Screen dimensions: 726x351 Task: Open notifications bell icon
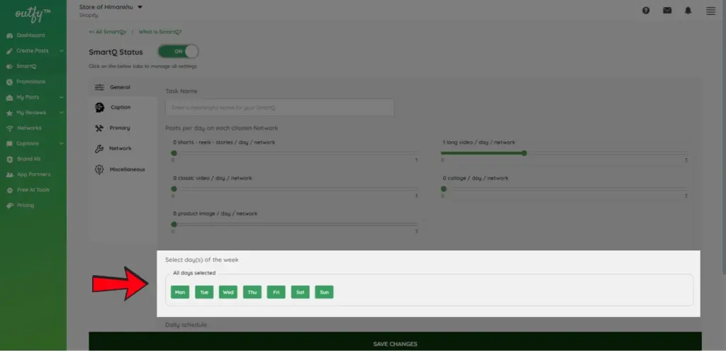pyautogui.click(x=688, y=11)
